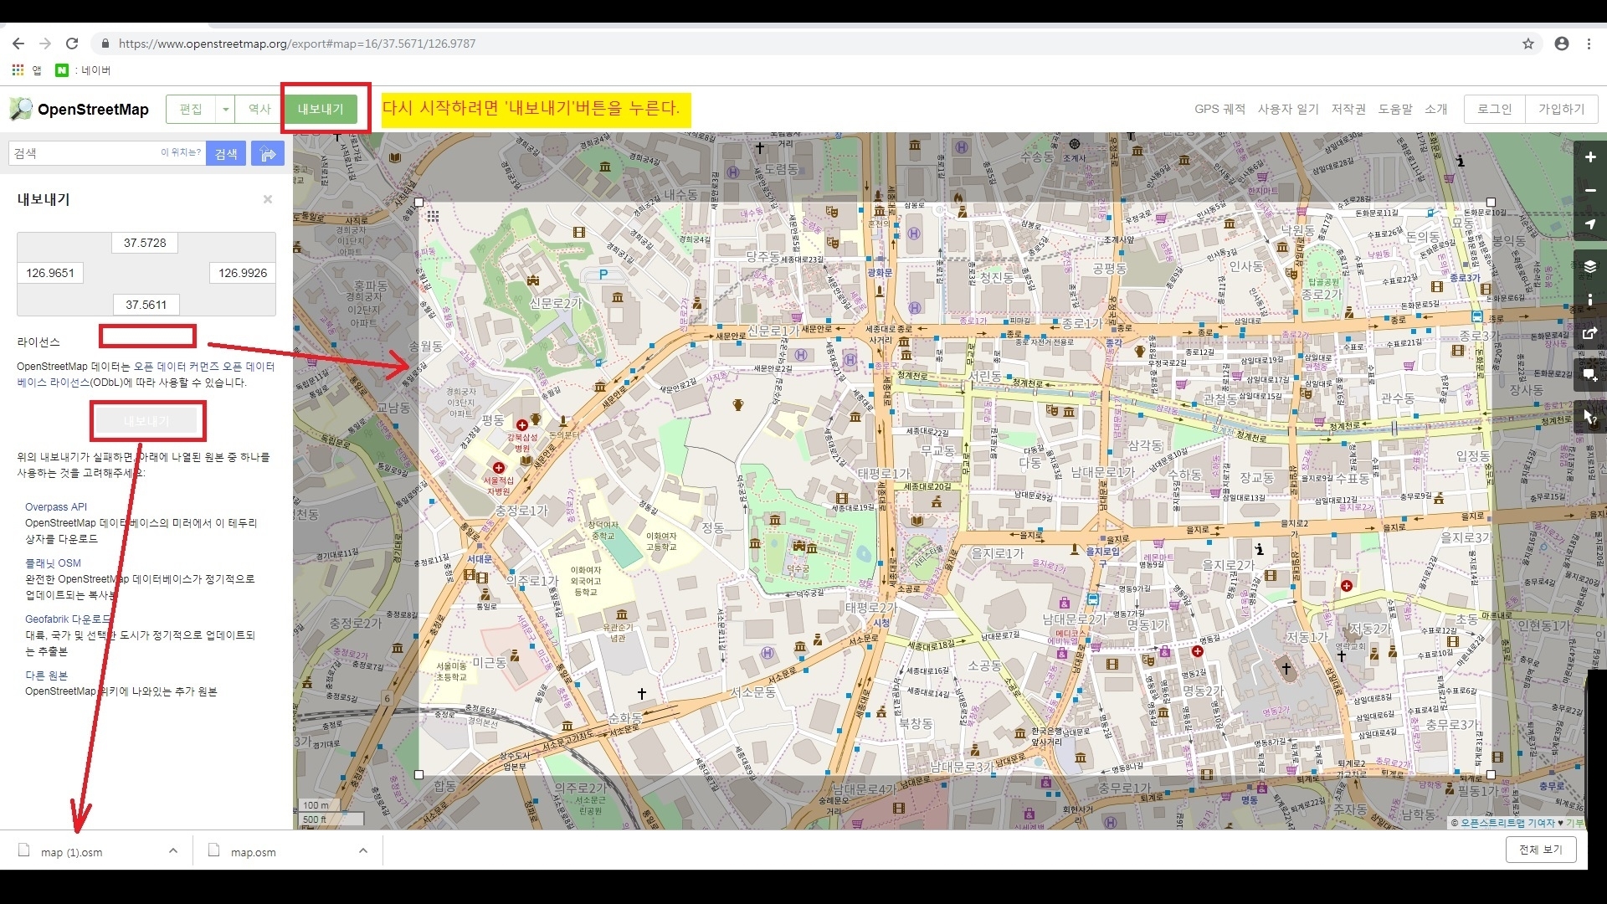The height and width of the screenshot is (904, 1607).
Task: Edit the north latitude field 37.5728
Action: pos(145,243)
